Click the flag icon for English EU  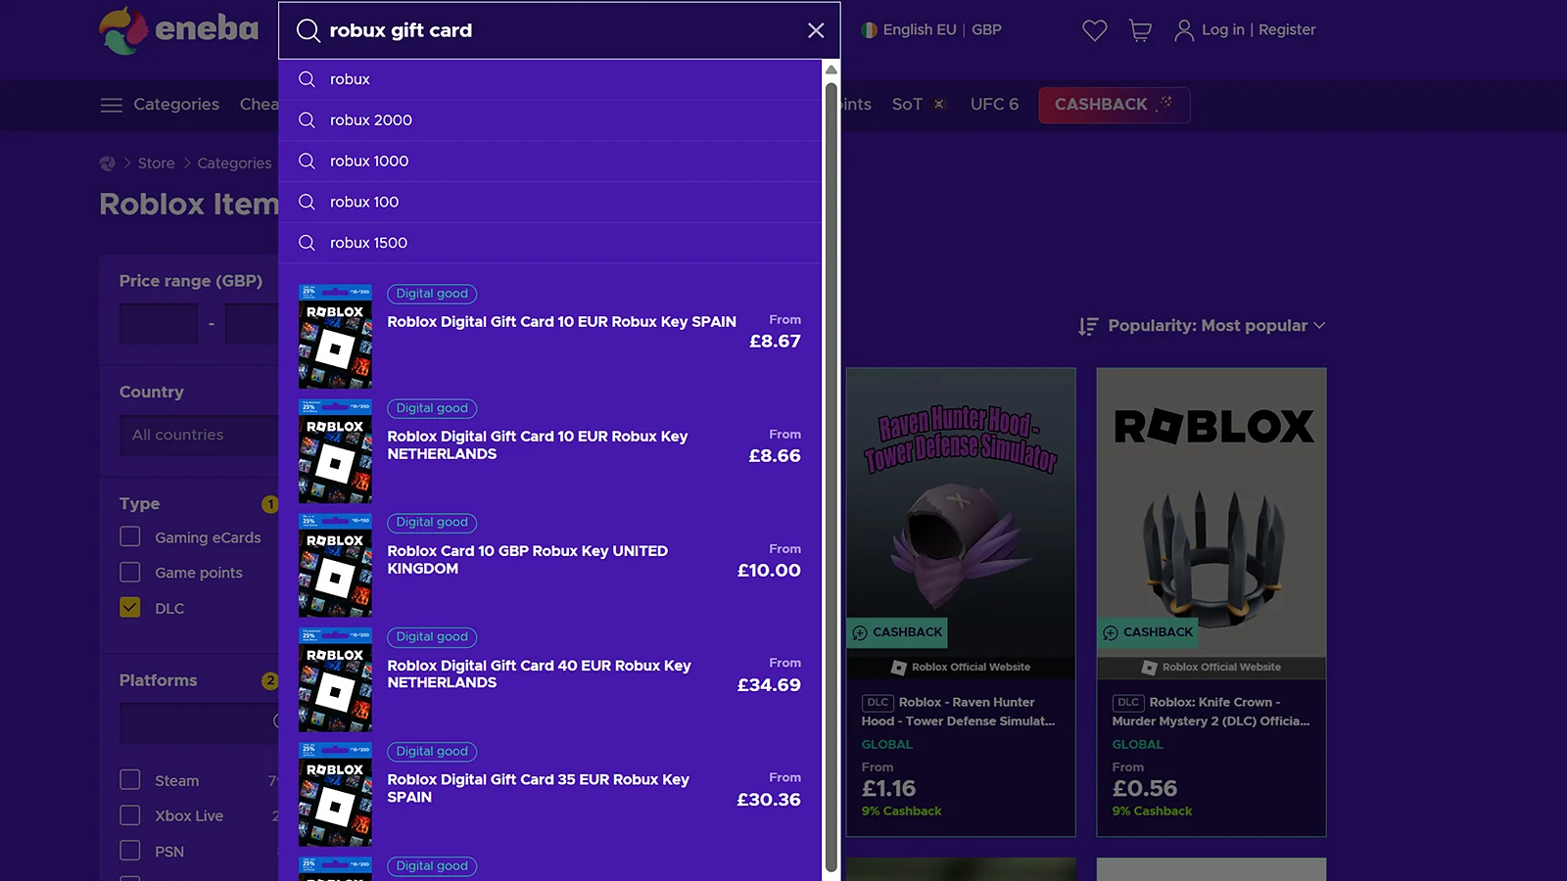point(869,30)
